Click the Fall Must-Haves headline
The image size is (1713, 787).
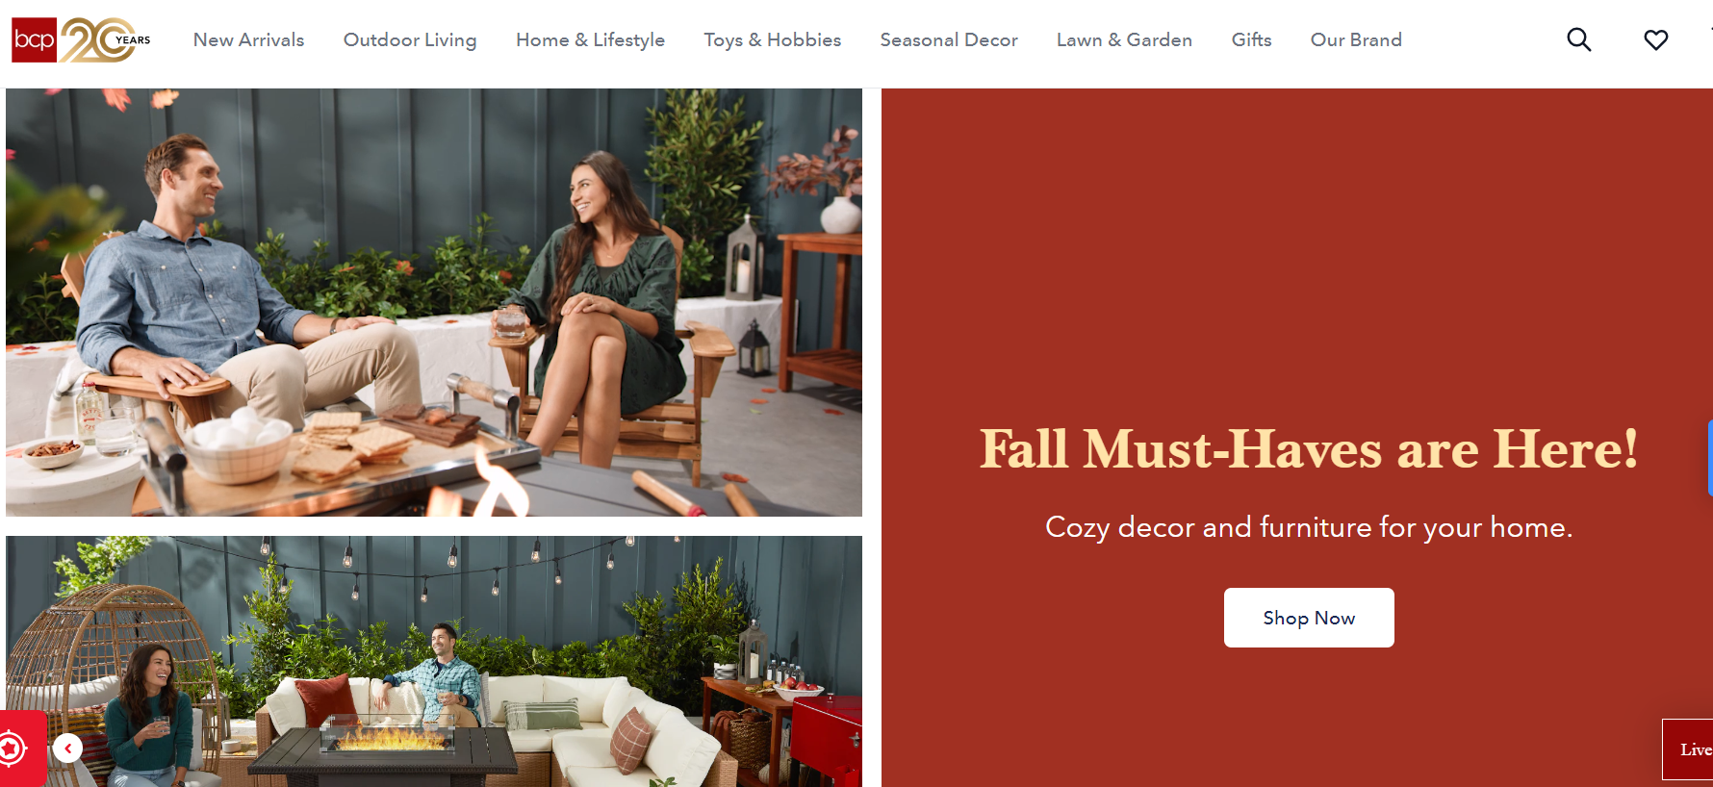pyautogui.click(x=1309, y=448)
